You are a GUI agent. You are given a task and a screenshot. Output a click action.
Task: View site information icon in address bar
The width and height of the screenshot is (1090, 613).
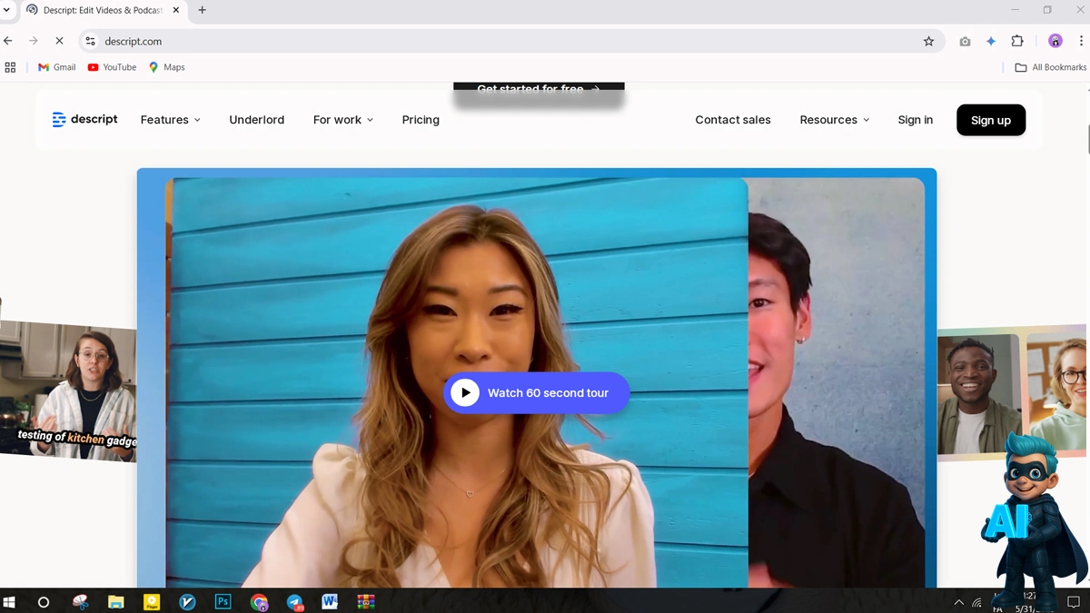90,41
